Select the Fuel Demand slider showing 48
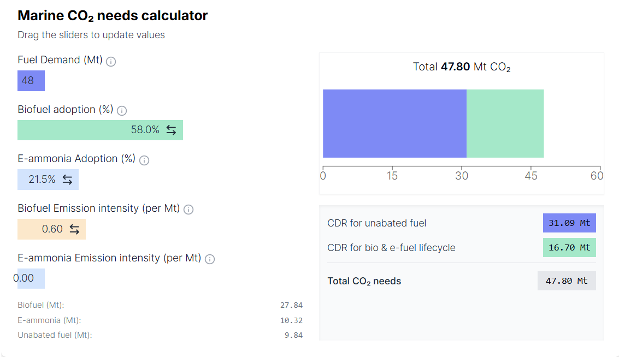This screenshot has width=619, height=358. [31, 81]
